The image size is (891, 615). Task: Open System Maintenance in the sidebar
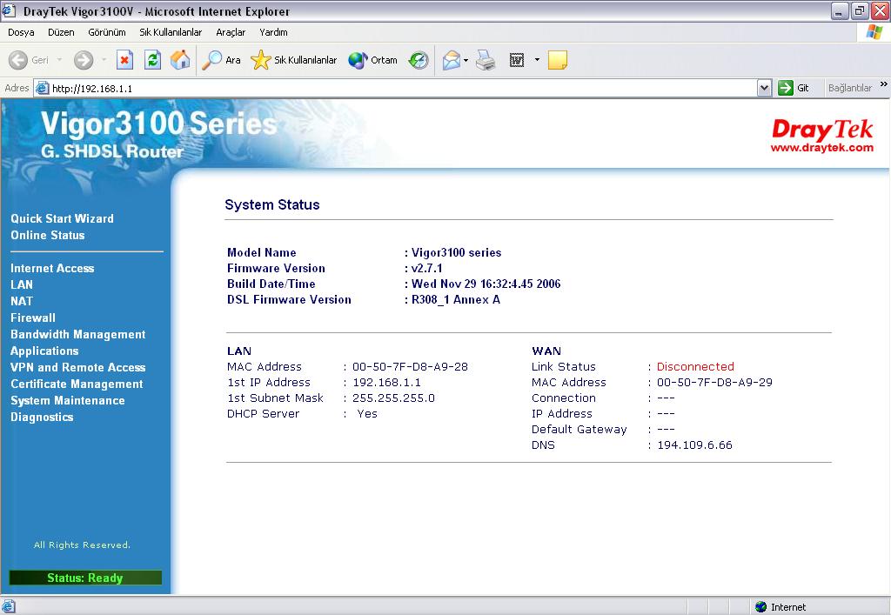click(67, 400)
